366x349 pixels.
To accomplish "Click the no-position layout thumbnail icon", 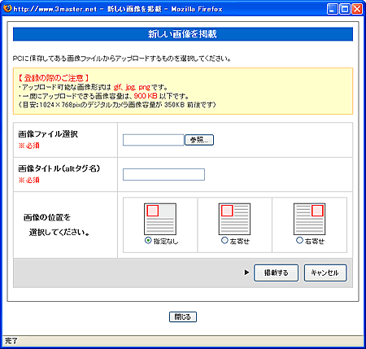I will [160, 219].
